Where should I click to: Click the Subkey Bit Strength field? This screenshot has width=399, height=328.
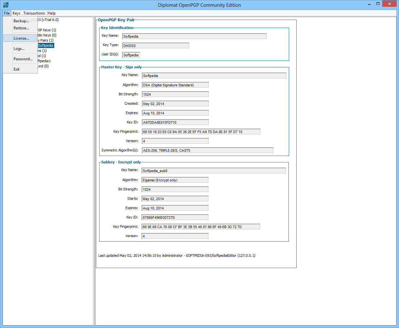(175, 189)
